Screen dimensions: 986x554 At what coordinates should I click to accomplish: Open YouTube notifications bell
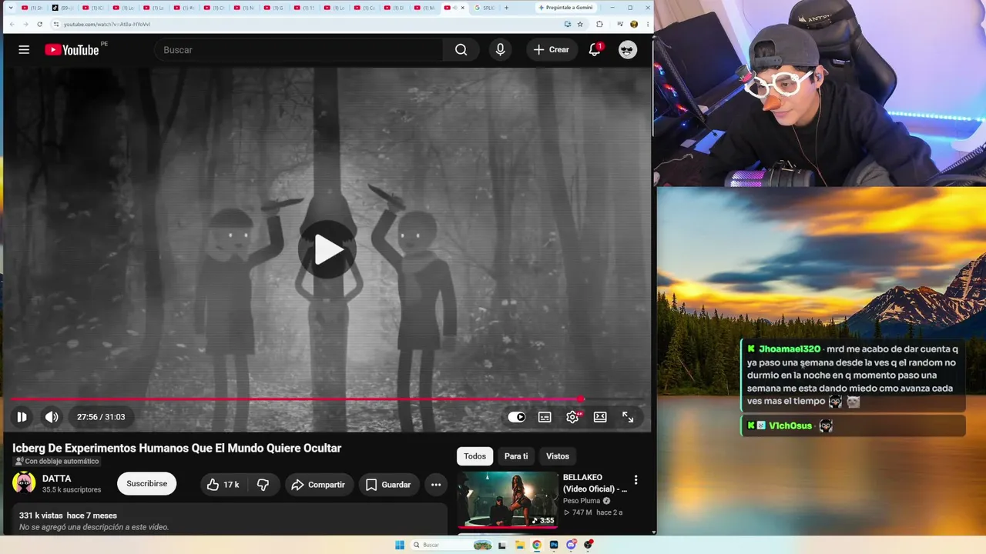point(595,50)
